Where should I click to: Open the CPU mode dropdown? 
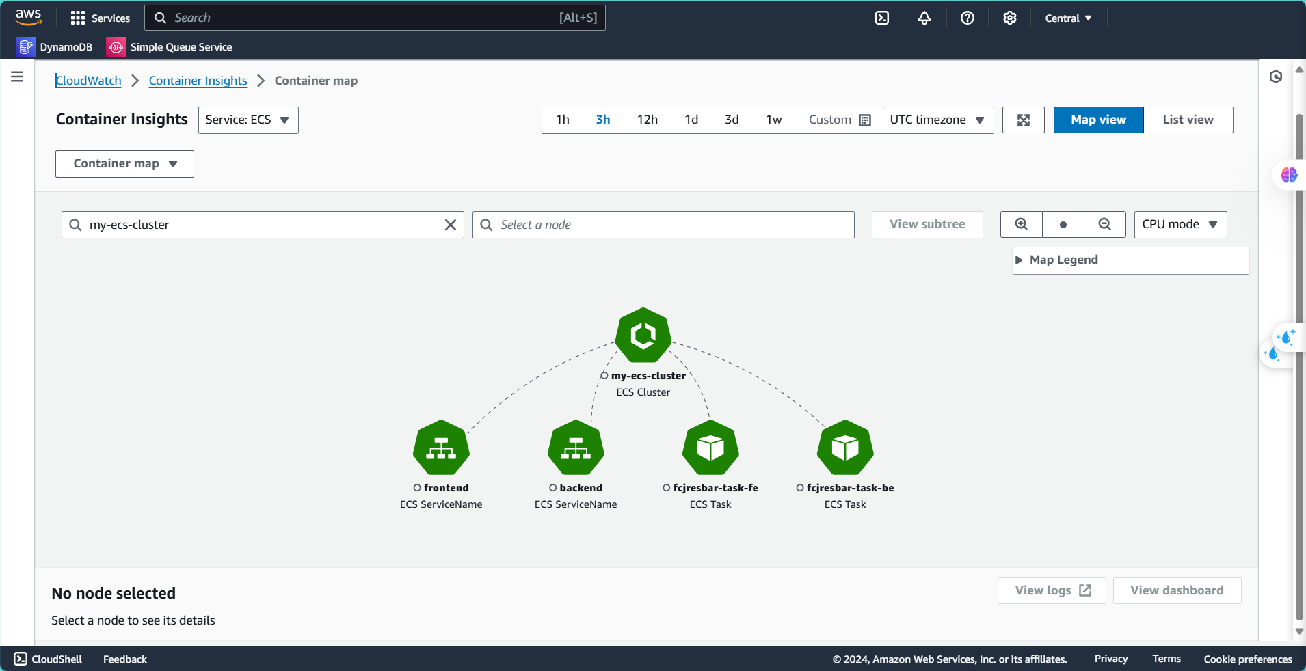coord(1180,224)
